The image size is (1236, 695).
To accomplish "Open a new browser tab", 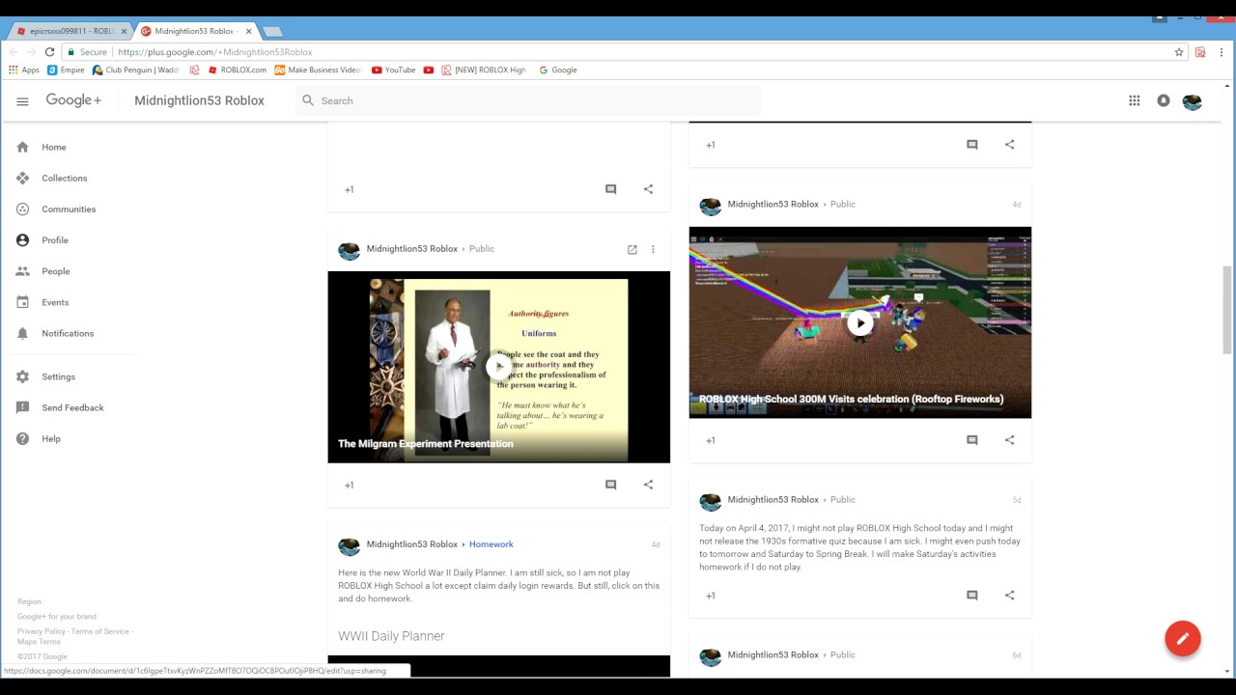I will click(x=272, y=31).
